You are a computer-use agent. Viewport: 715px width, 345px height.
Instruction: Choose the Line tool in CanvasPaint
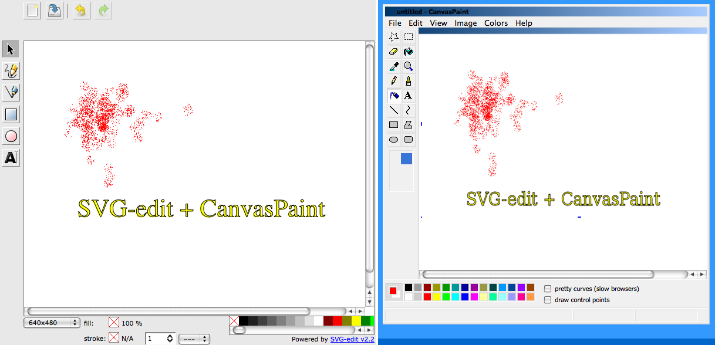point(394,110)
